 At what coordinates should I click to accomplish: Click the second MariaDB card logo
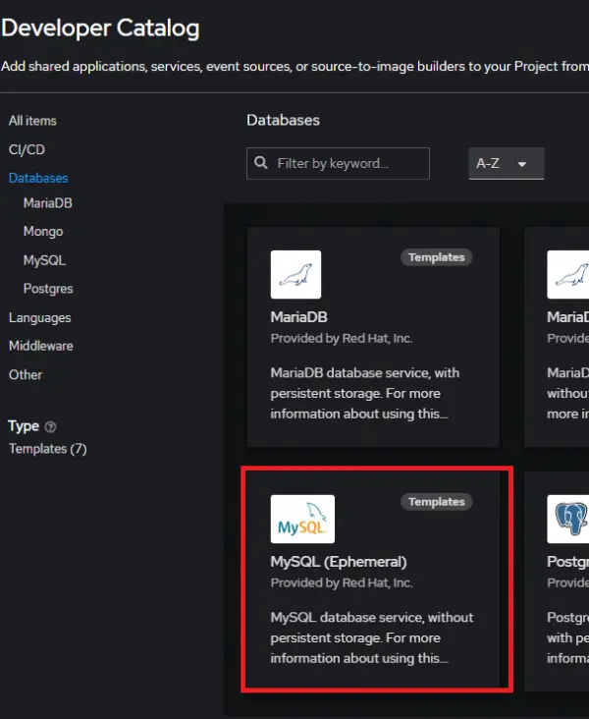tap(569, 275)
